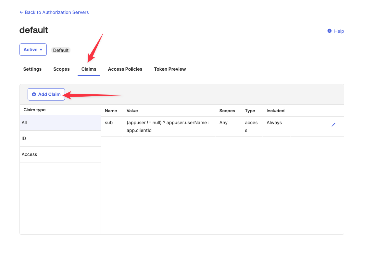
Task: Select the Claims tab
Action: click(89, 69)
